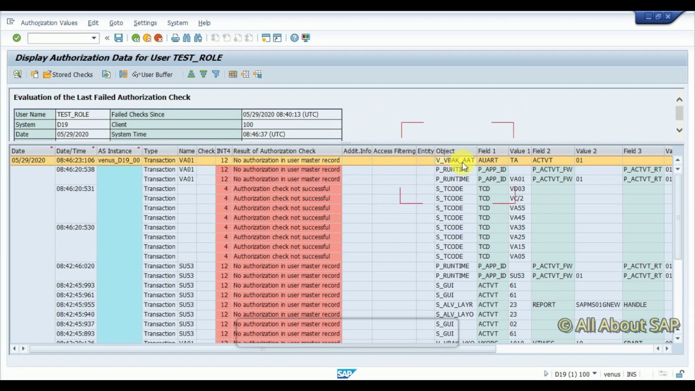This screenshot has width=695, height=391.
Task: Toggle the INS insert mode indicator
Action: point(631,374)
